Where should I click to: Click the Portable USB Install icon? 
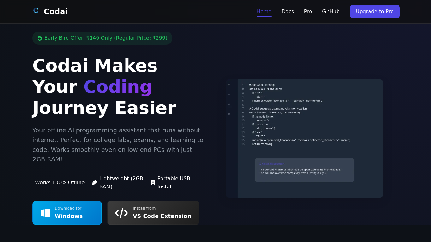[153, 182]
